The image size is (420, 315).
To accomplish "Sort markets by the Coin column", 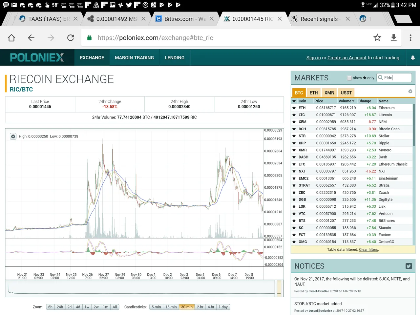I will (302, 101).
